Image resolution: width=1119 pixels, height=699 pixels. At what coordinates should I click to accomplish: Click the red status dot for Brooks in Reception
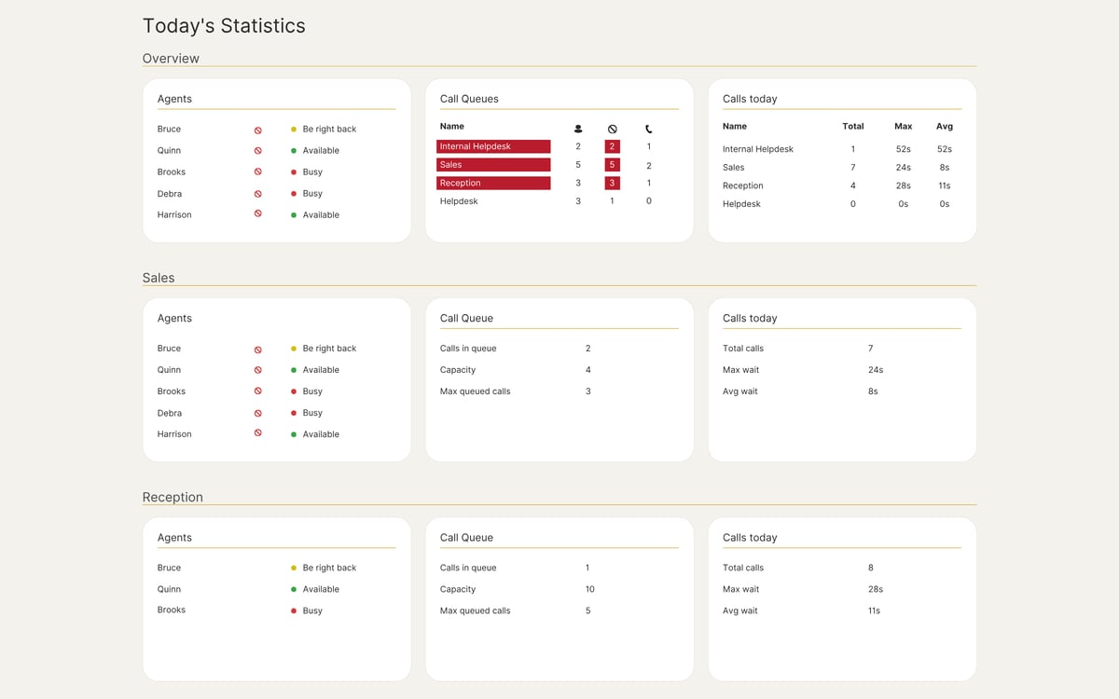(294, 610)
